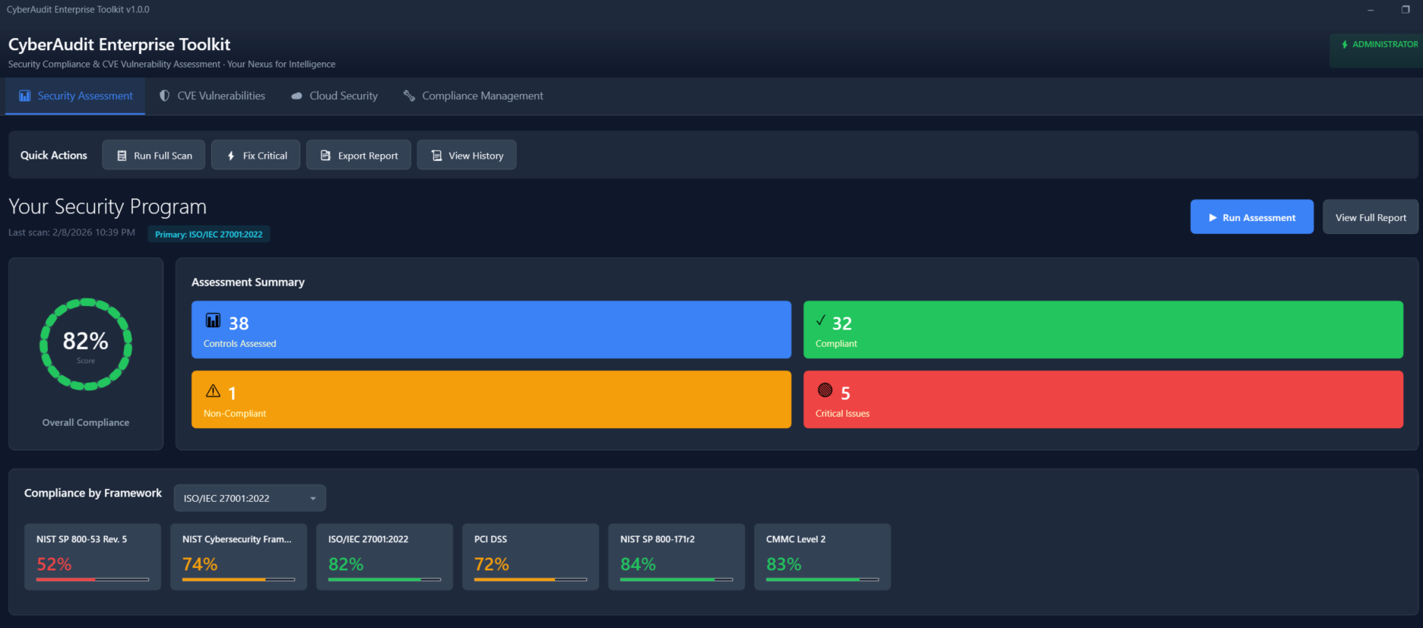Click the Security Assessment tab chart icon

(x=25, y=96)
